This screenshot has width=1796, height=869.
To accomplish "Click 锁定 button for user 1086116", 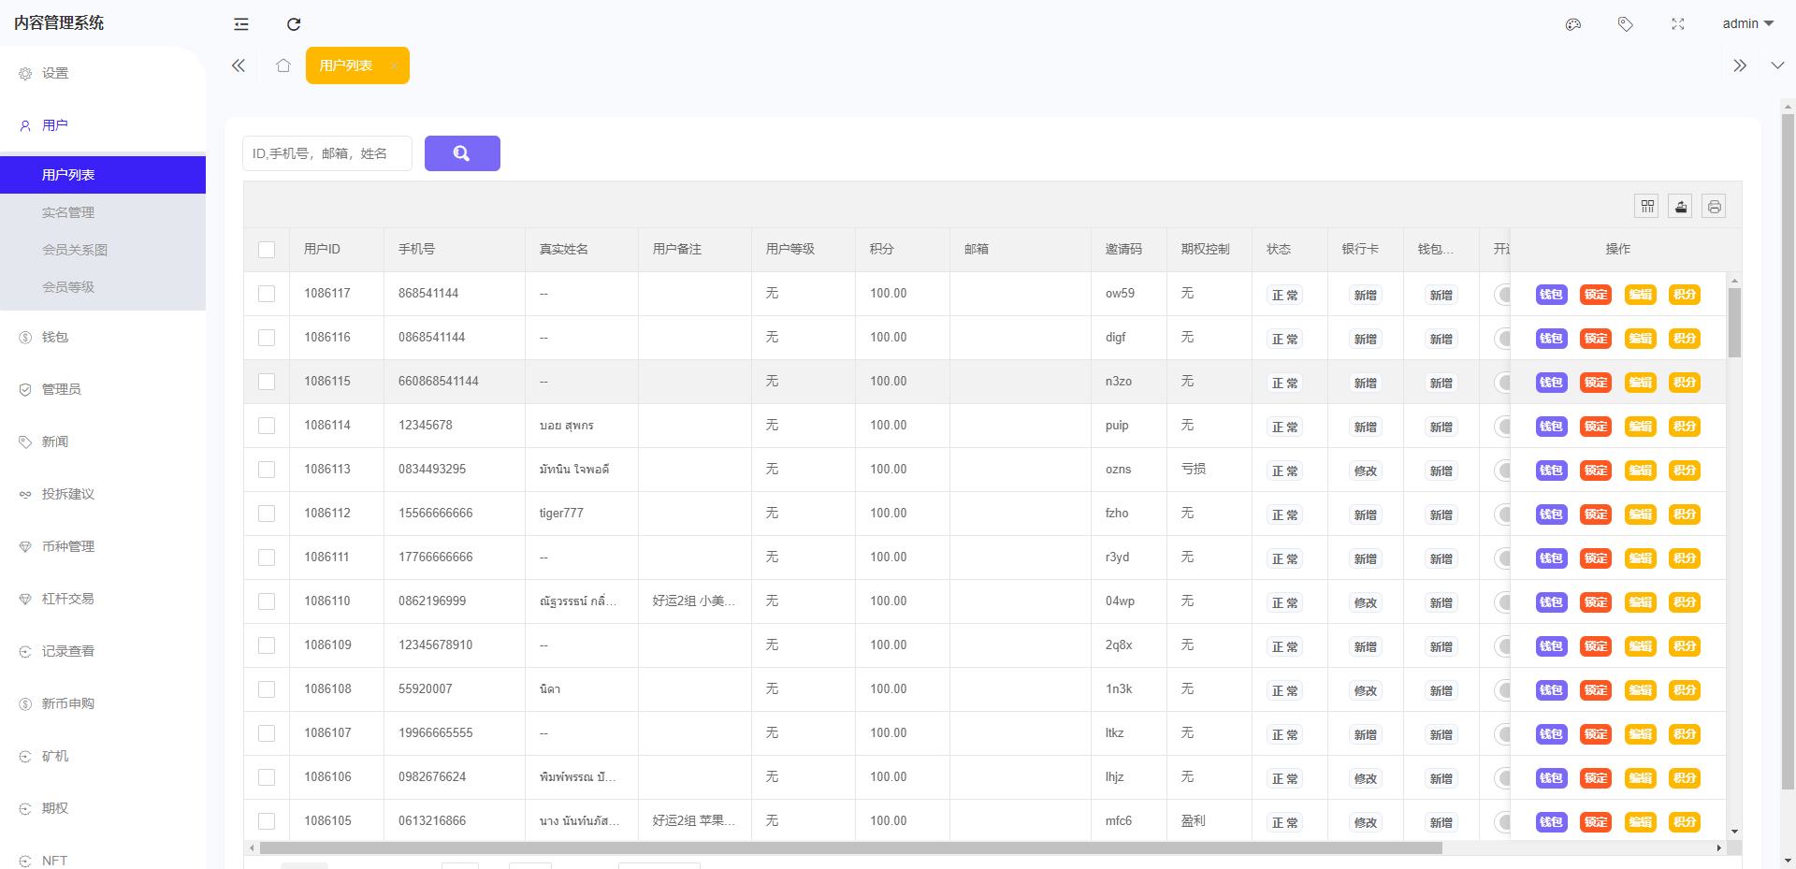I will click(x=1596, y=339).
